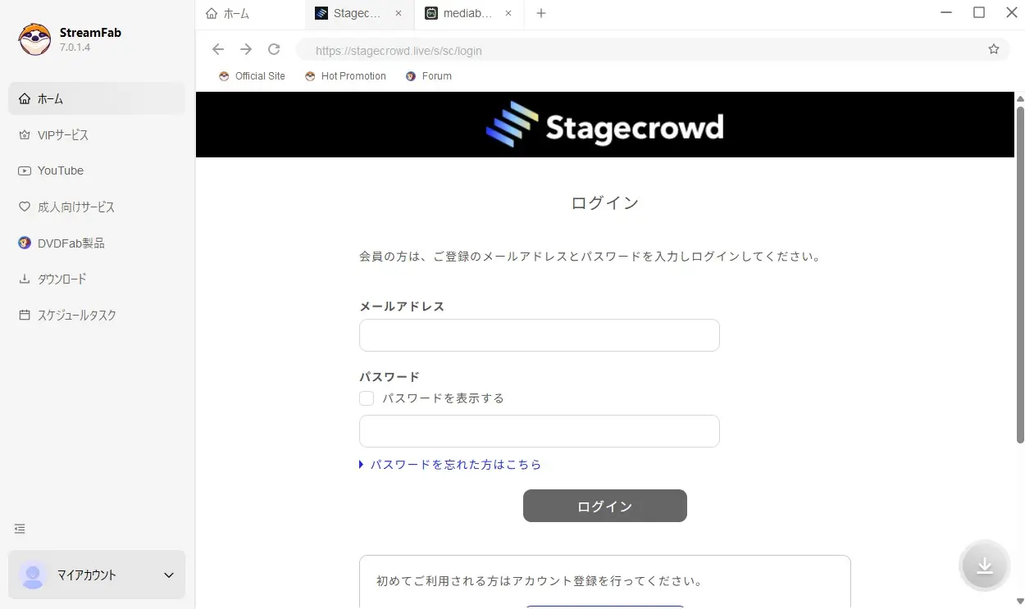Open the ホーム sidebar item

coord(97,98)
